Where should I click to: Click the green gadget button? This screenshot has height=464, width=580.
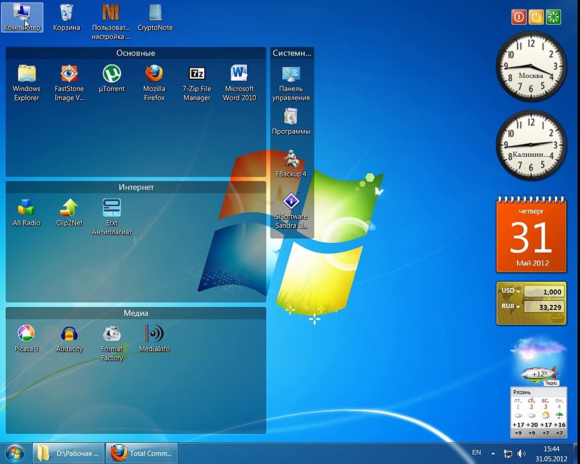click(x=554, y=17)
